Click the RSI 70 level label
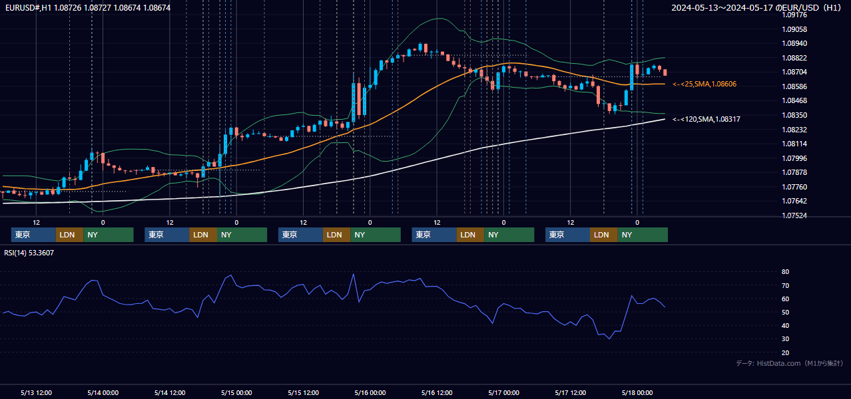Viewport: 851px width, 399px height. click(785, 285)
